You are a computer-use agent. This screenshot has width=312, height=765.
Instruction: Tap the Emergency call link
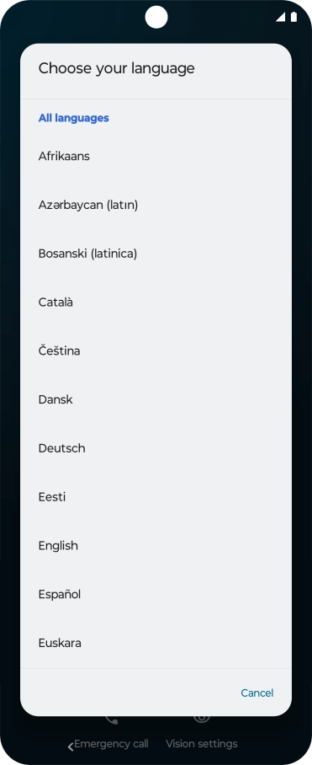click(111, 744)
